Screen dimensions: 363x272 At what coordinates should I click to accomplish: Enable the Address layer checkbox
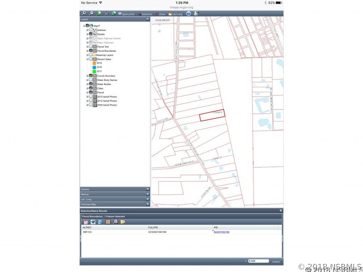pyautogui.click(x=91, y=30)
